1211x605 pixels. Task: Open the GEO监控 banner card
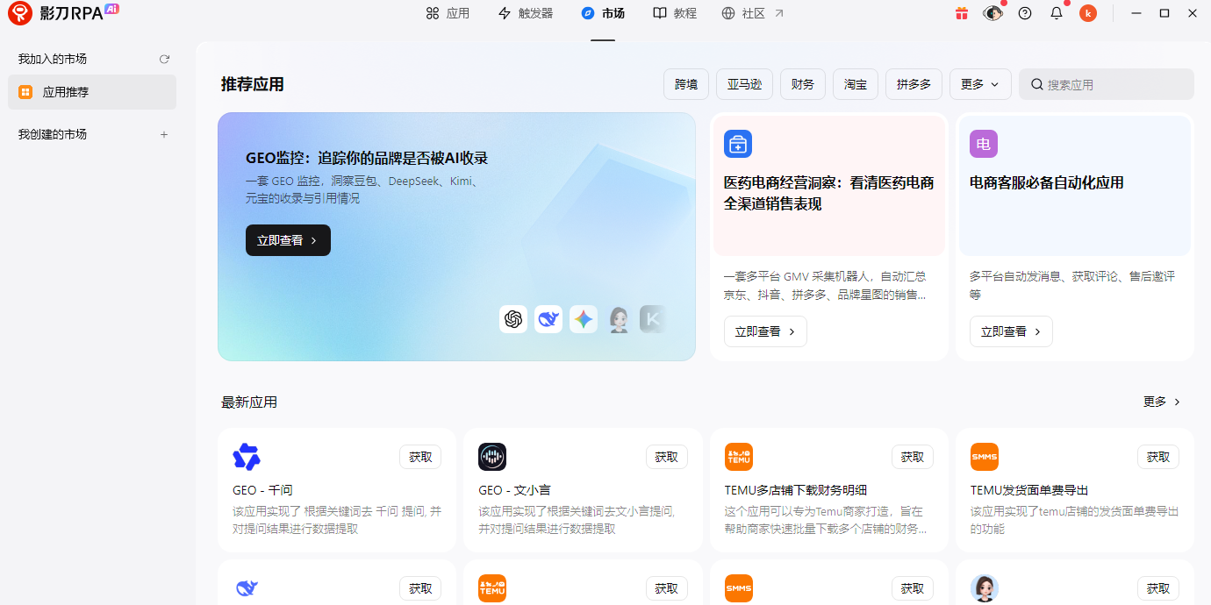(x=456, y=237)
